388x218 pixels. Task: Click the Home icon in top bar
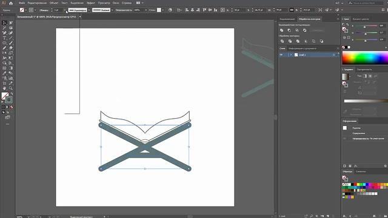tap(11, 3)
